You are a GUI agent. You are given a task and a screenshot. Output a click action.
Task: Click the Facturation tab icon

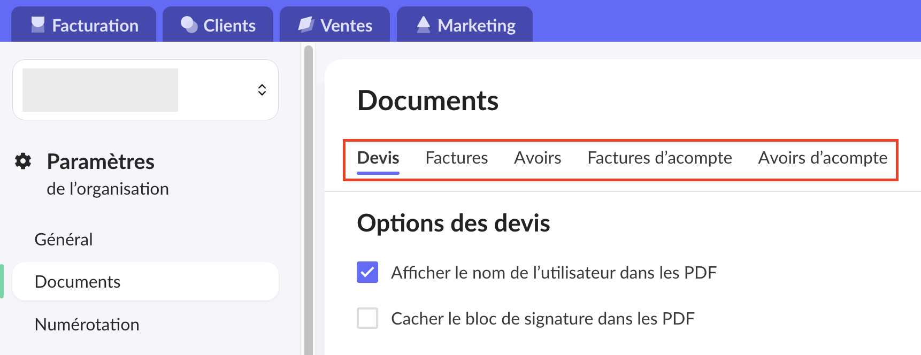pos(38,25)
